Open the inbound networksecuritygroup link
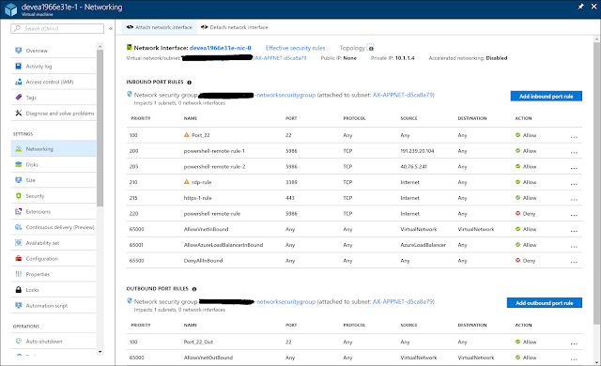Image resolution: width=601 pixels, height=366 pixels. (285, 95)
